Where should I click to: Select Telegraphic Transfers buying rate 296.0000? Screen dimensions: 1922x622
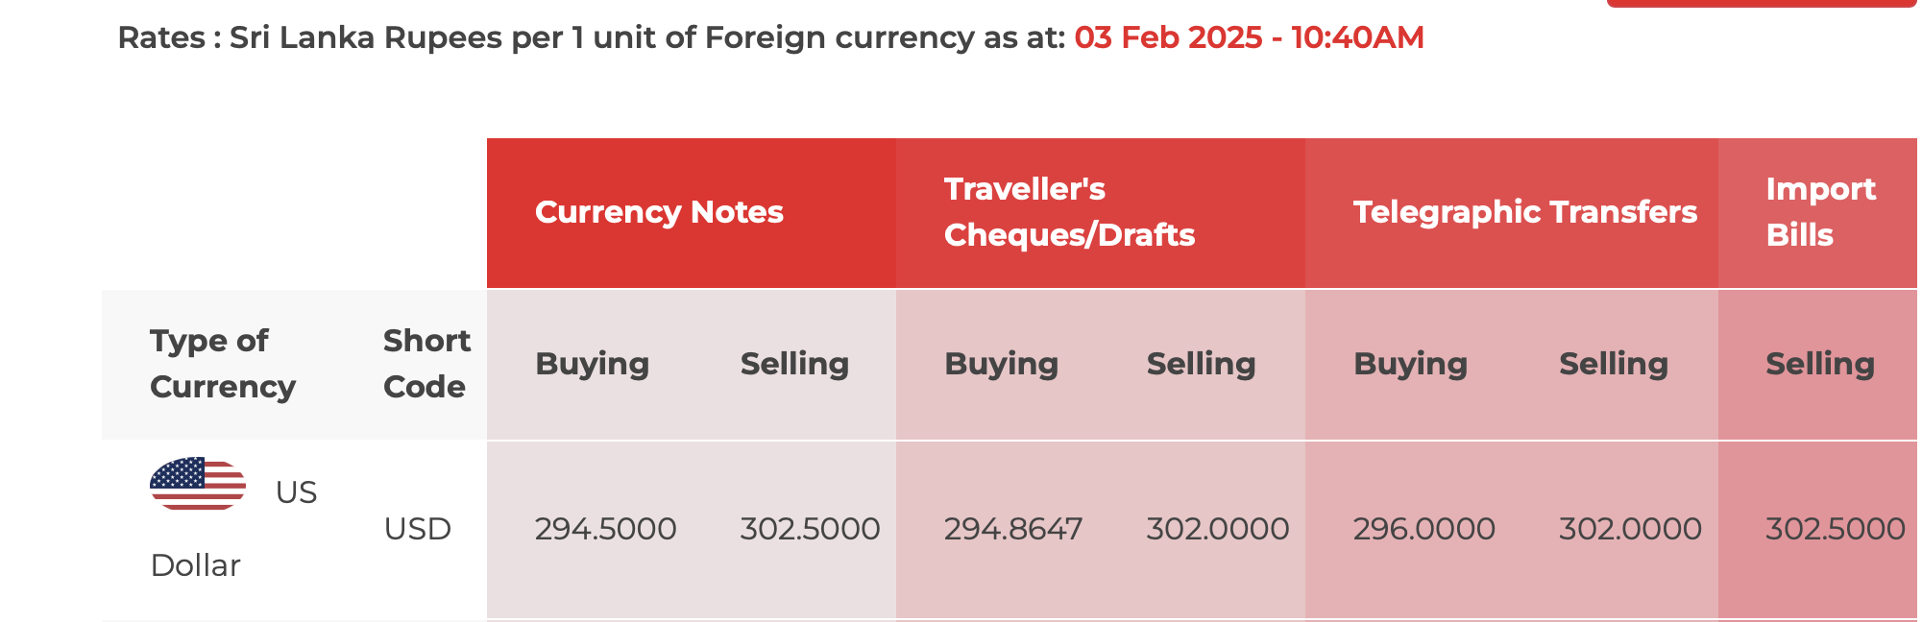pyautogui.click(x=1423, y=529)
